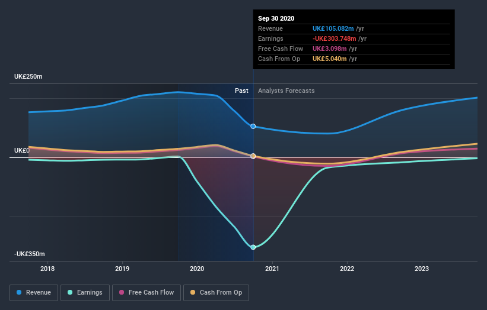Click the teal Earnings legend dot
The width and height of the screenshot is (487, 310).
[70, 292]
